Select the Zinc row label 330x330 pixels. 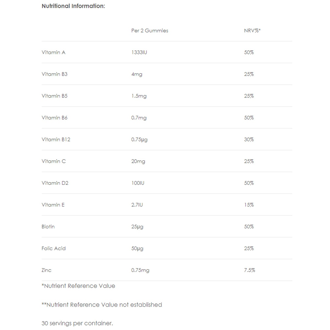click(46, 270)
